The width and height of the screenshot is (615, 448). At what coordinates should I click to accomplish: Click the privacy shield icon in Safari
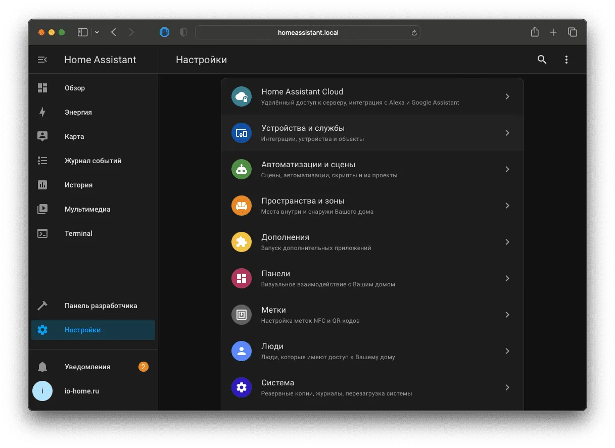tap(183, 32)
